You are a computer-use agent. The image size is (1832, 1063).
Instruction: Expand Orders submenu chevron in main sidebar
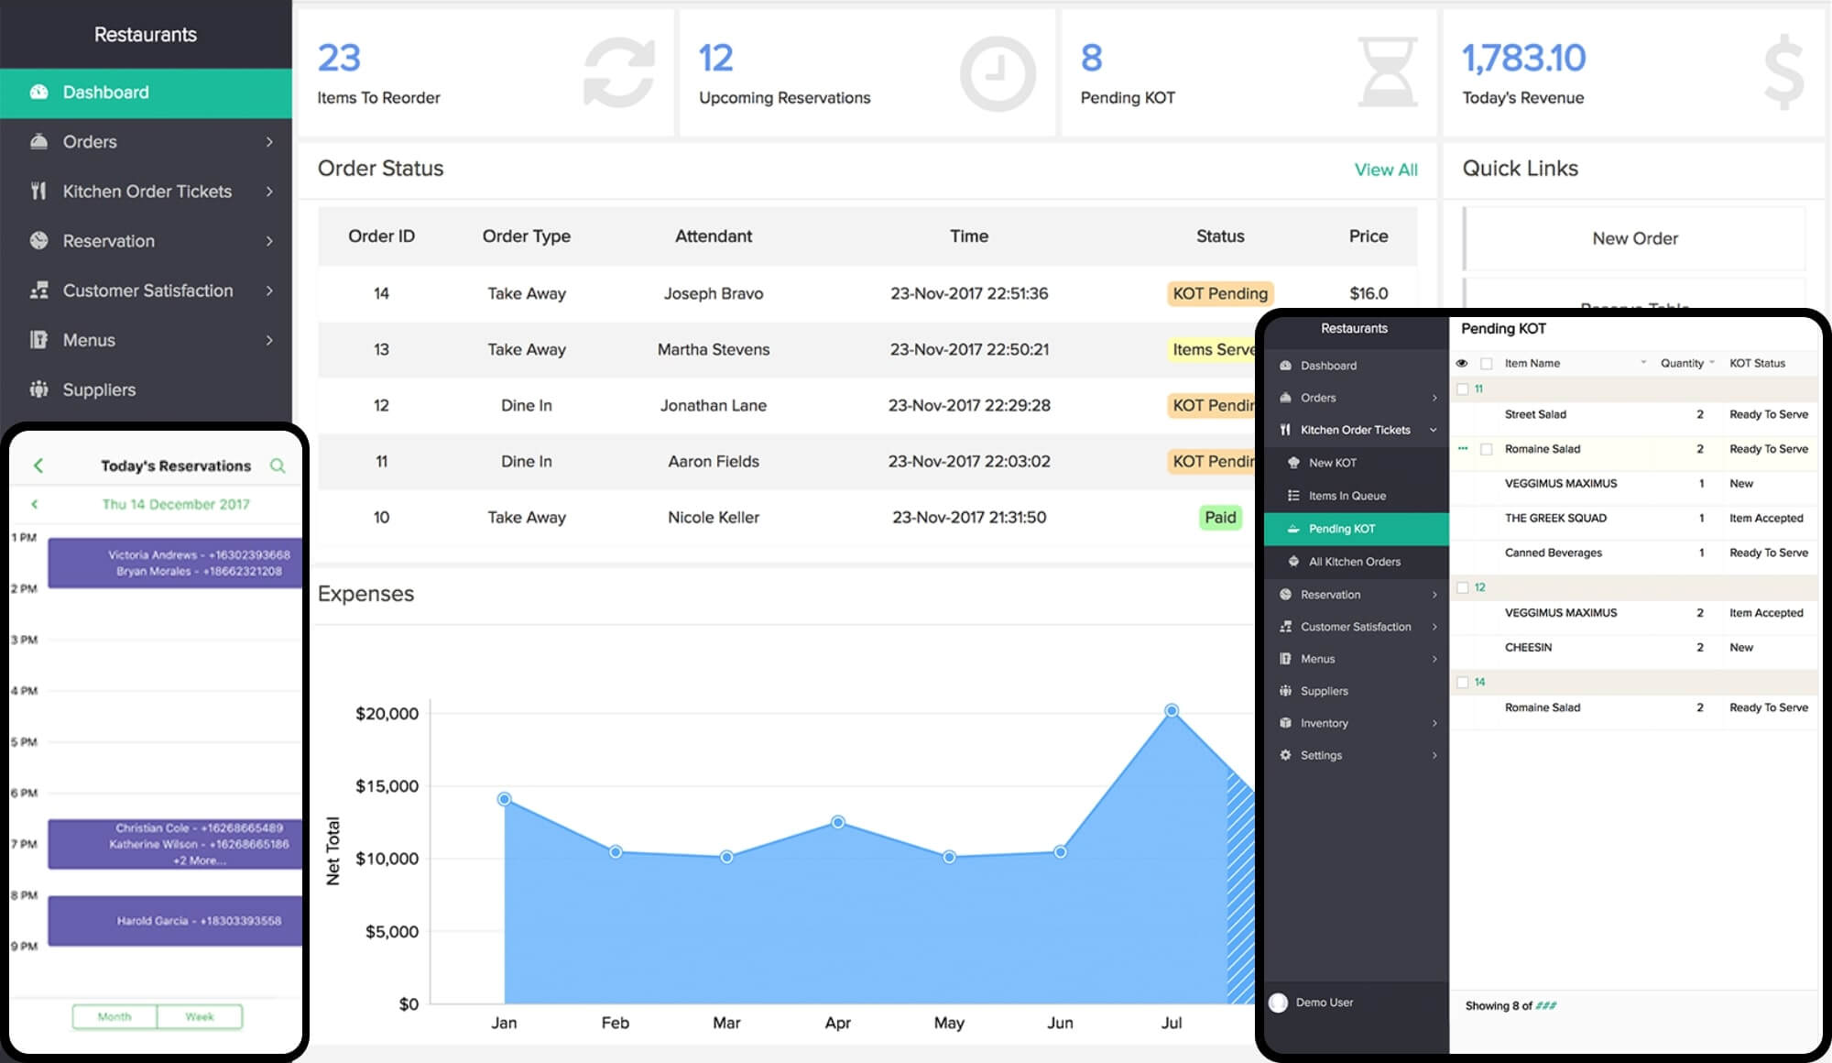(x=269, y=142)
